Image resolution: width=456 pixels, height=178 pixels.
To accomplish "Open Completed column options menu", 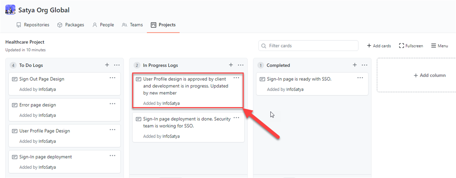I will click(365, 65).
